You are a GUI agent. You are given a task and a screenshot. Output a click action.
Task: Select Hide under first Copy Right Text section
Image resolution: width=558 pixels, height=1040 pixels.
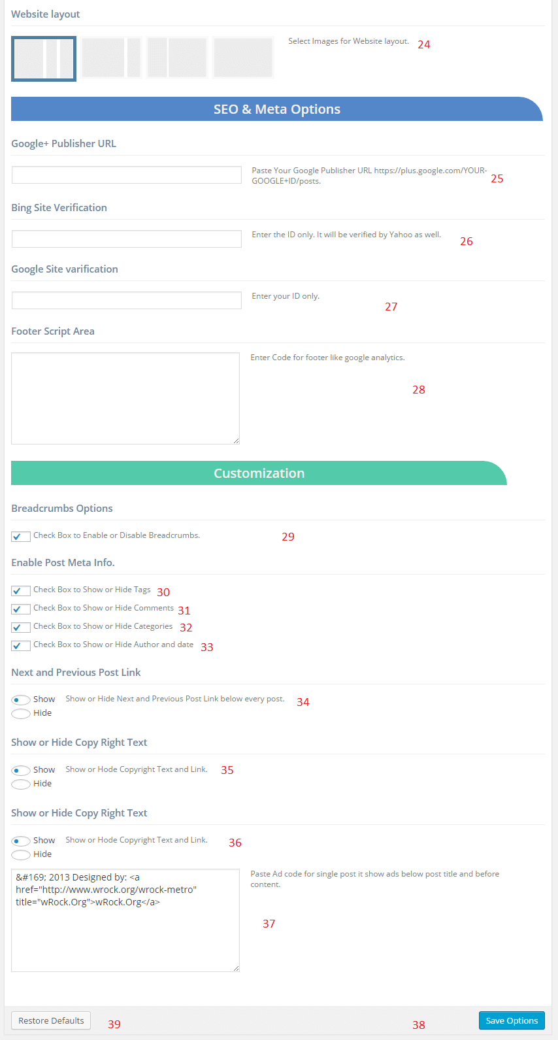coord(21,784)
